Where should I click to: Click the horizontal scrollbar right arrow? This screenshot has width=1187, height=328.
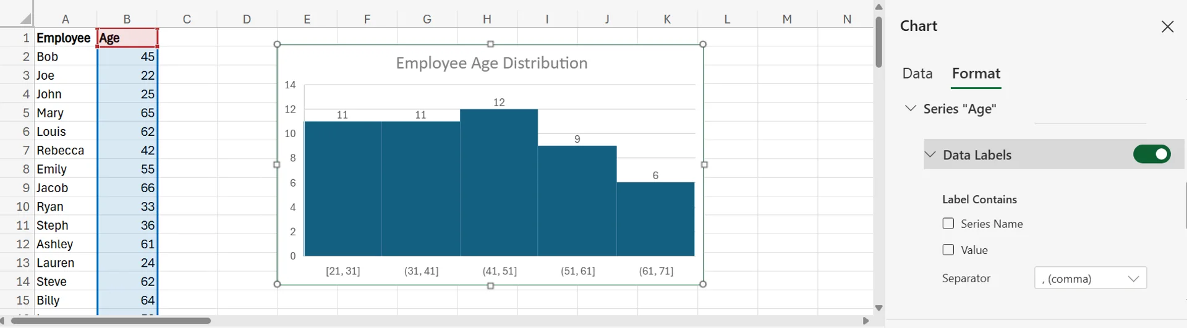866,321
